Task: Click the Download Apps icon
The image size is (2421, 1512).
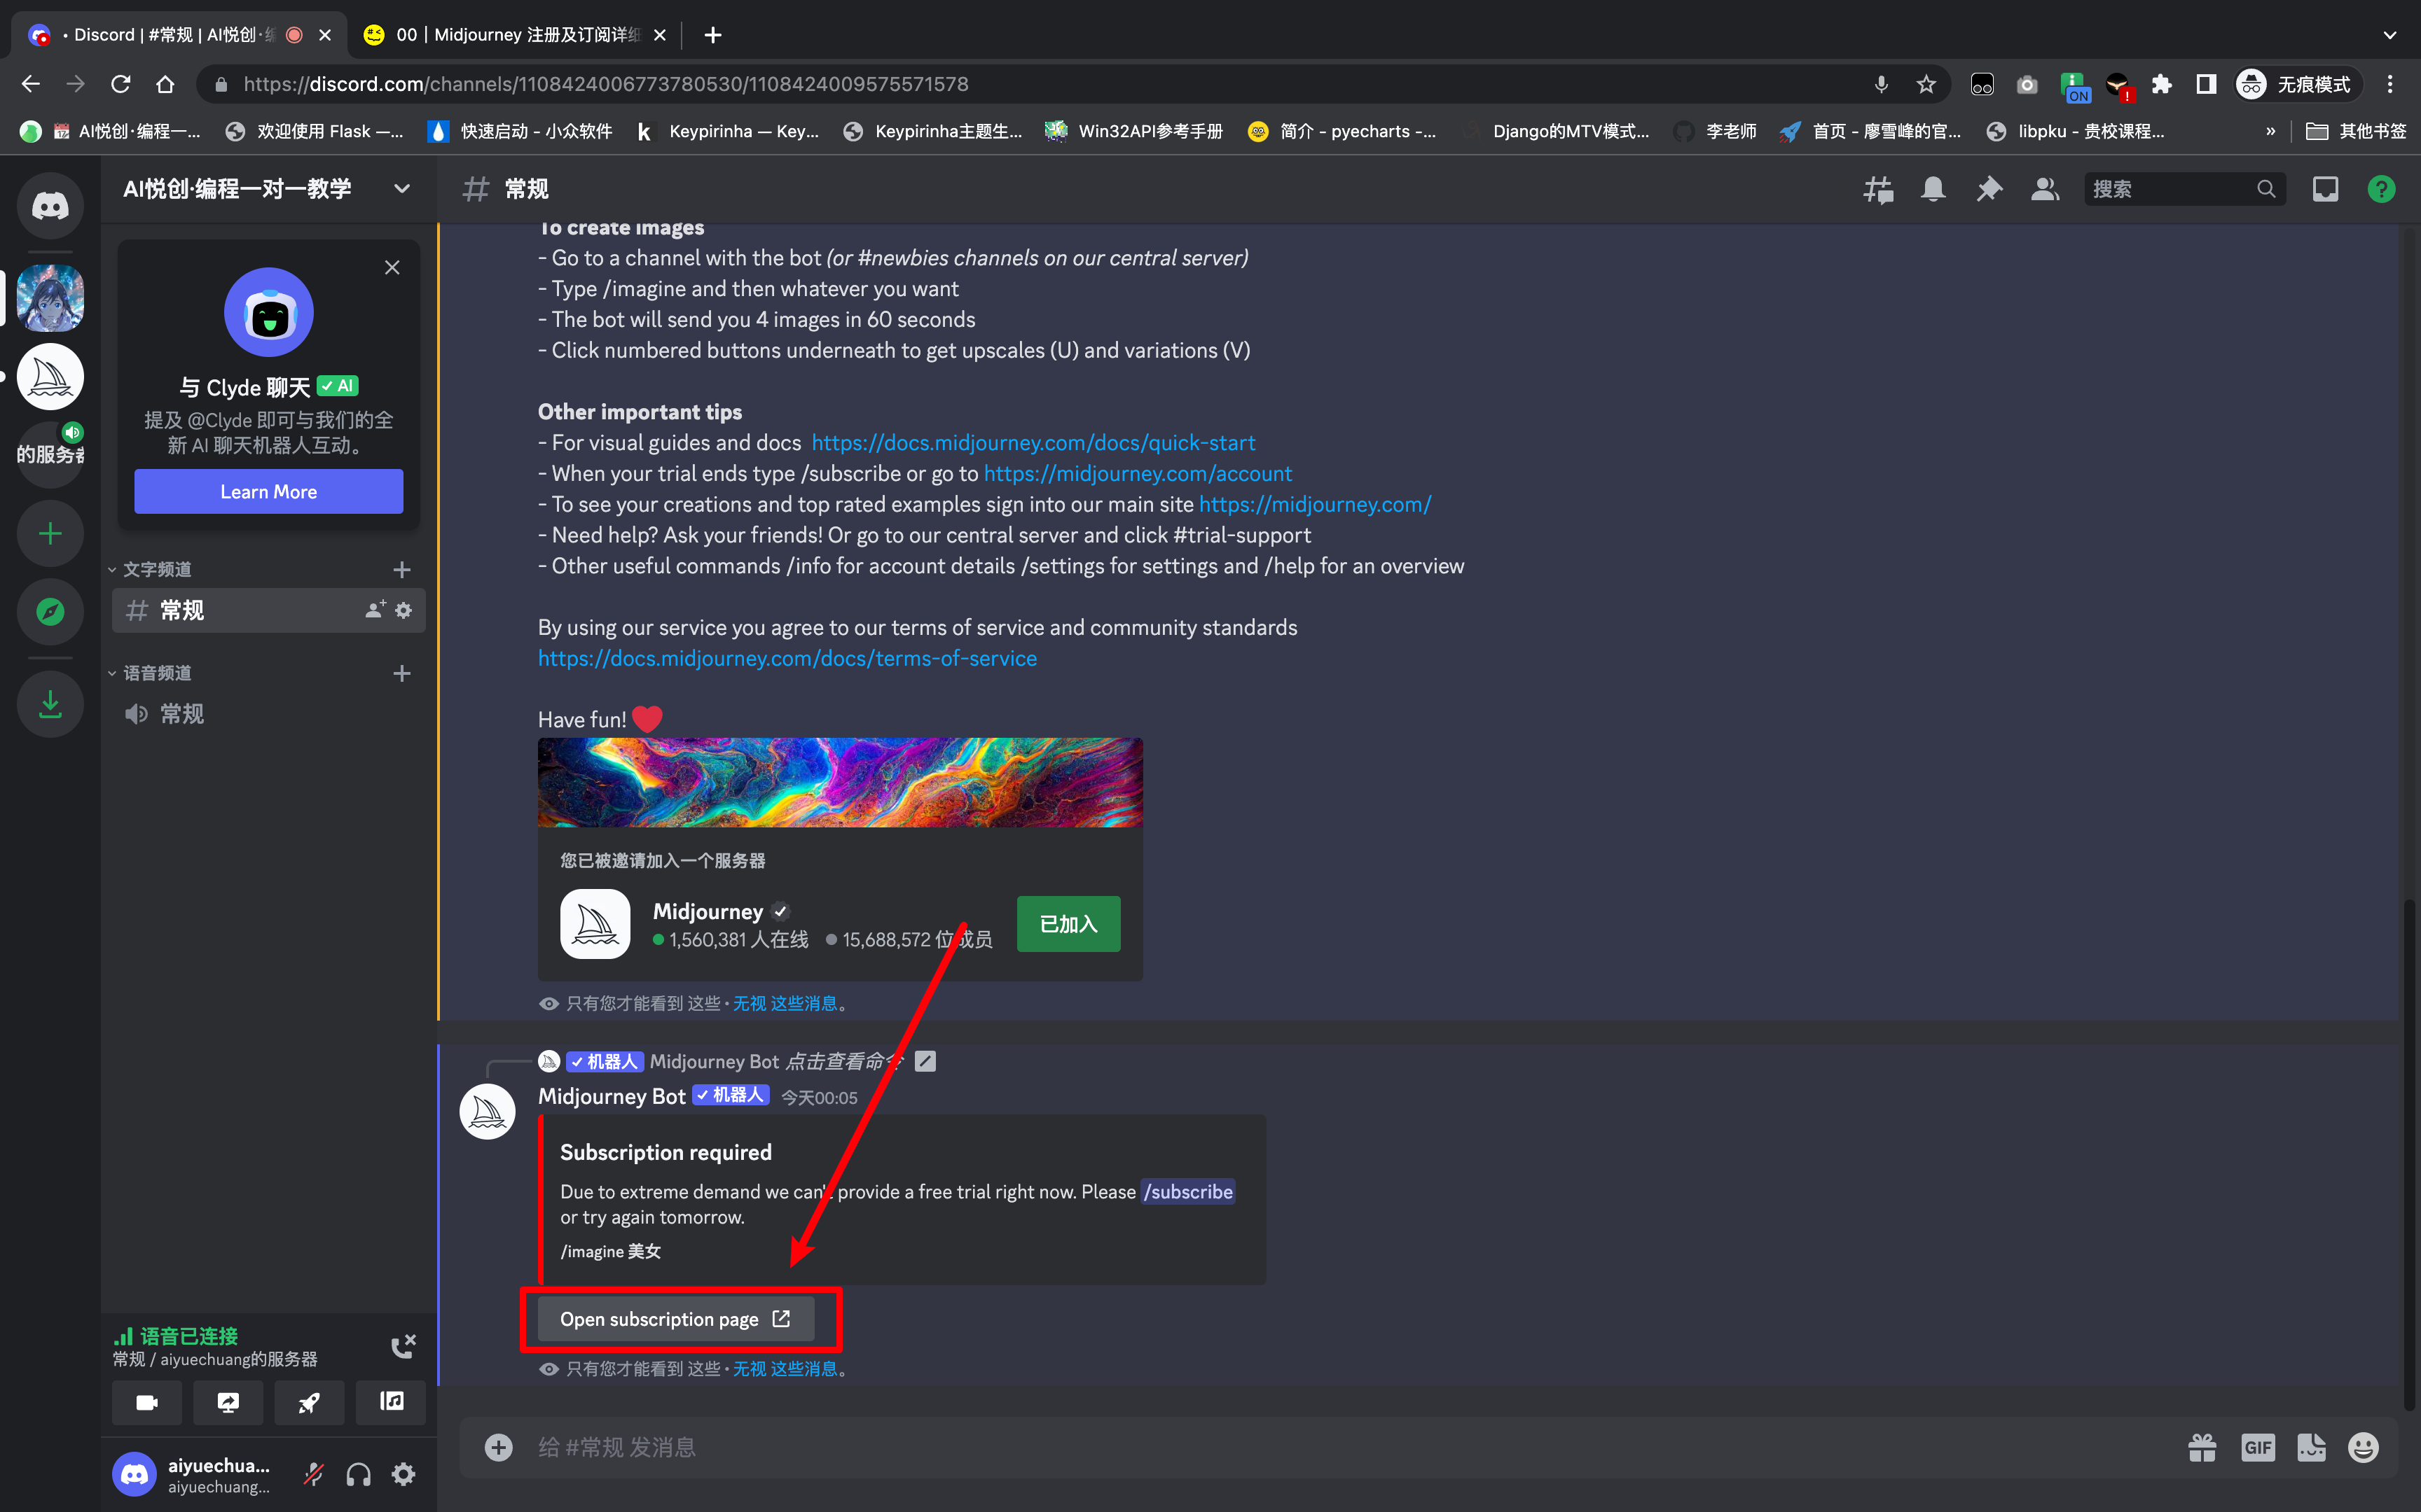Action: [50, 705]
